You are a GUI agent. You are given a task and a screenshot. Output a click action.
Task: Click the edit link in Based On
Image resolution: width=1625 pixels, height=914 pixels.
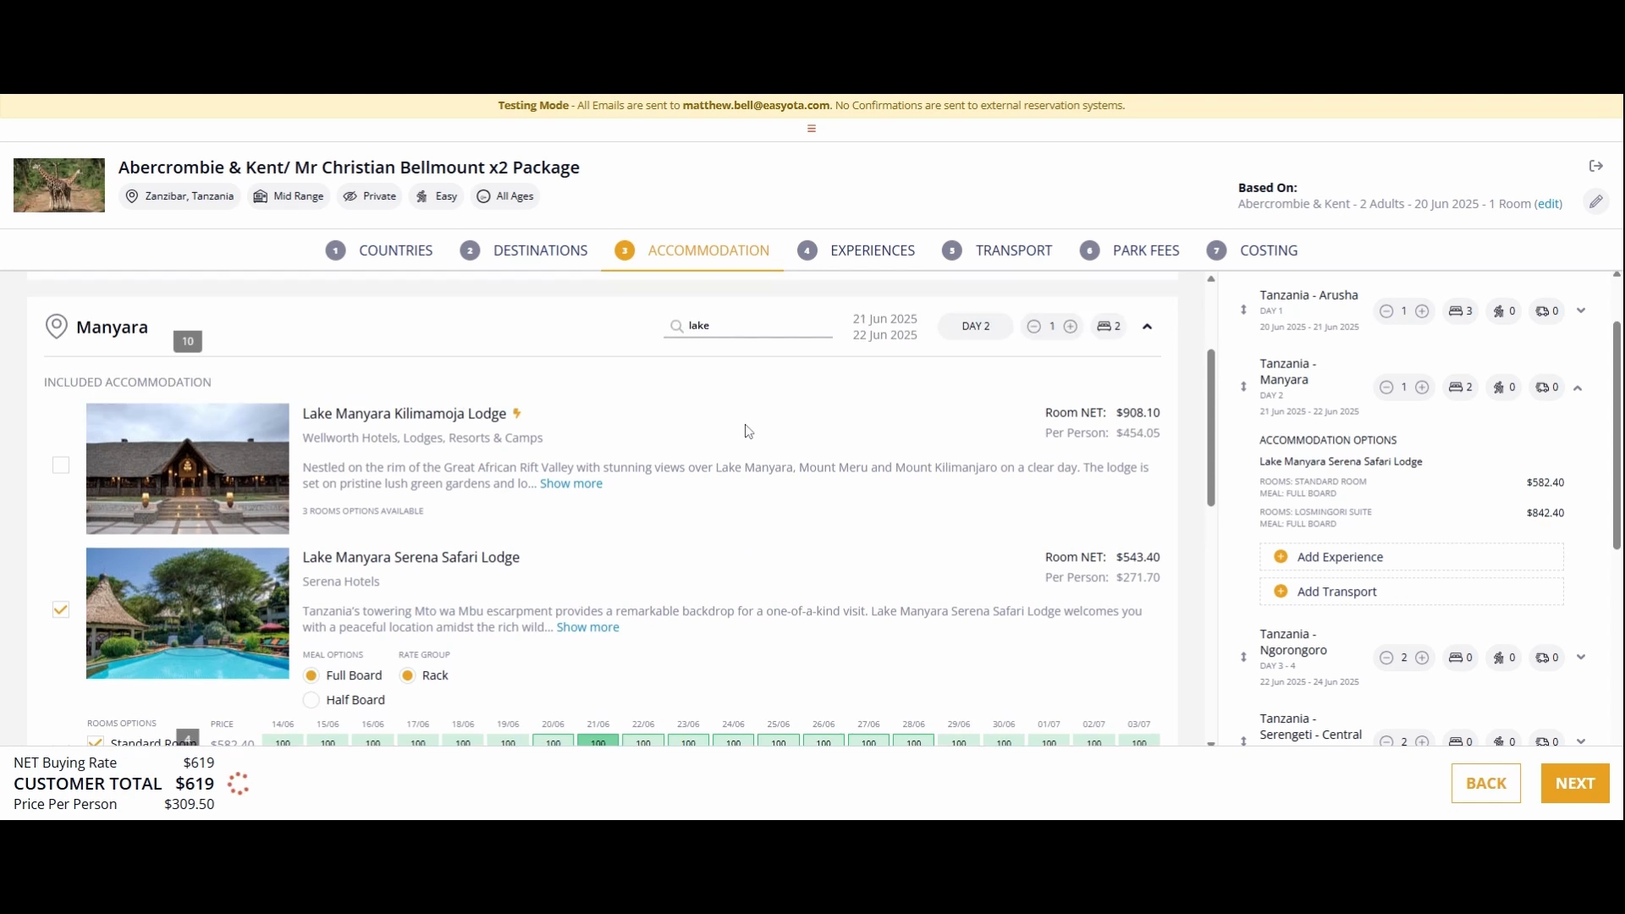click(x=1549, y=204)
